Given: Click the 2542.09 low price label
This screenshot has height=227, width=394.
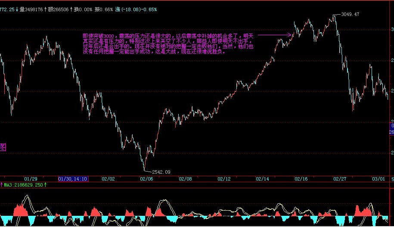Looking at the screenshot, I should coord(160,172).
